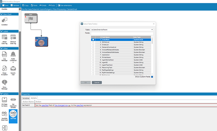Collapse the Setters section
This screenshot has width=217, height=131.
2,94
